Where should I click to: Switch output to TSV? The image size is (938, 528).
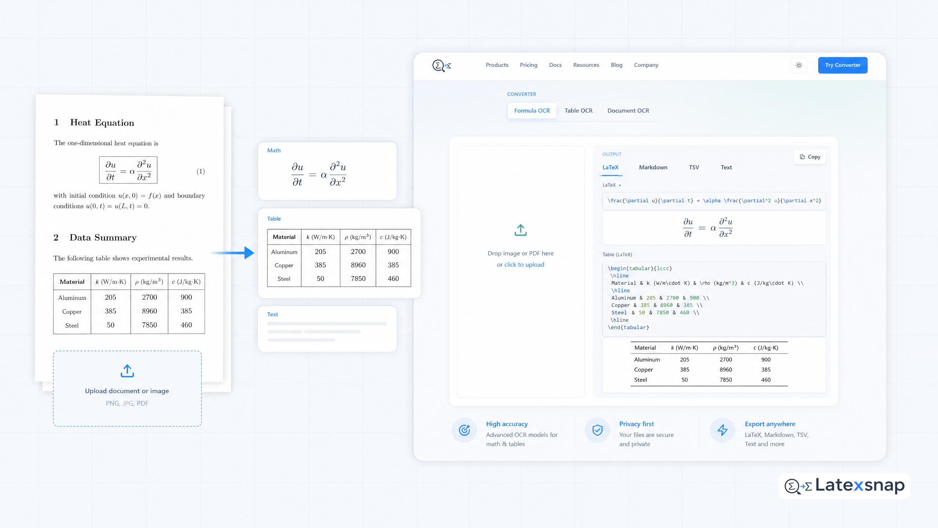click(x=694, y=168)
